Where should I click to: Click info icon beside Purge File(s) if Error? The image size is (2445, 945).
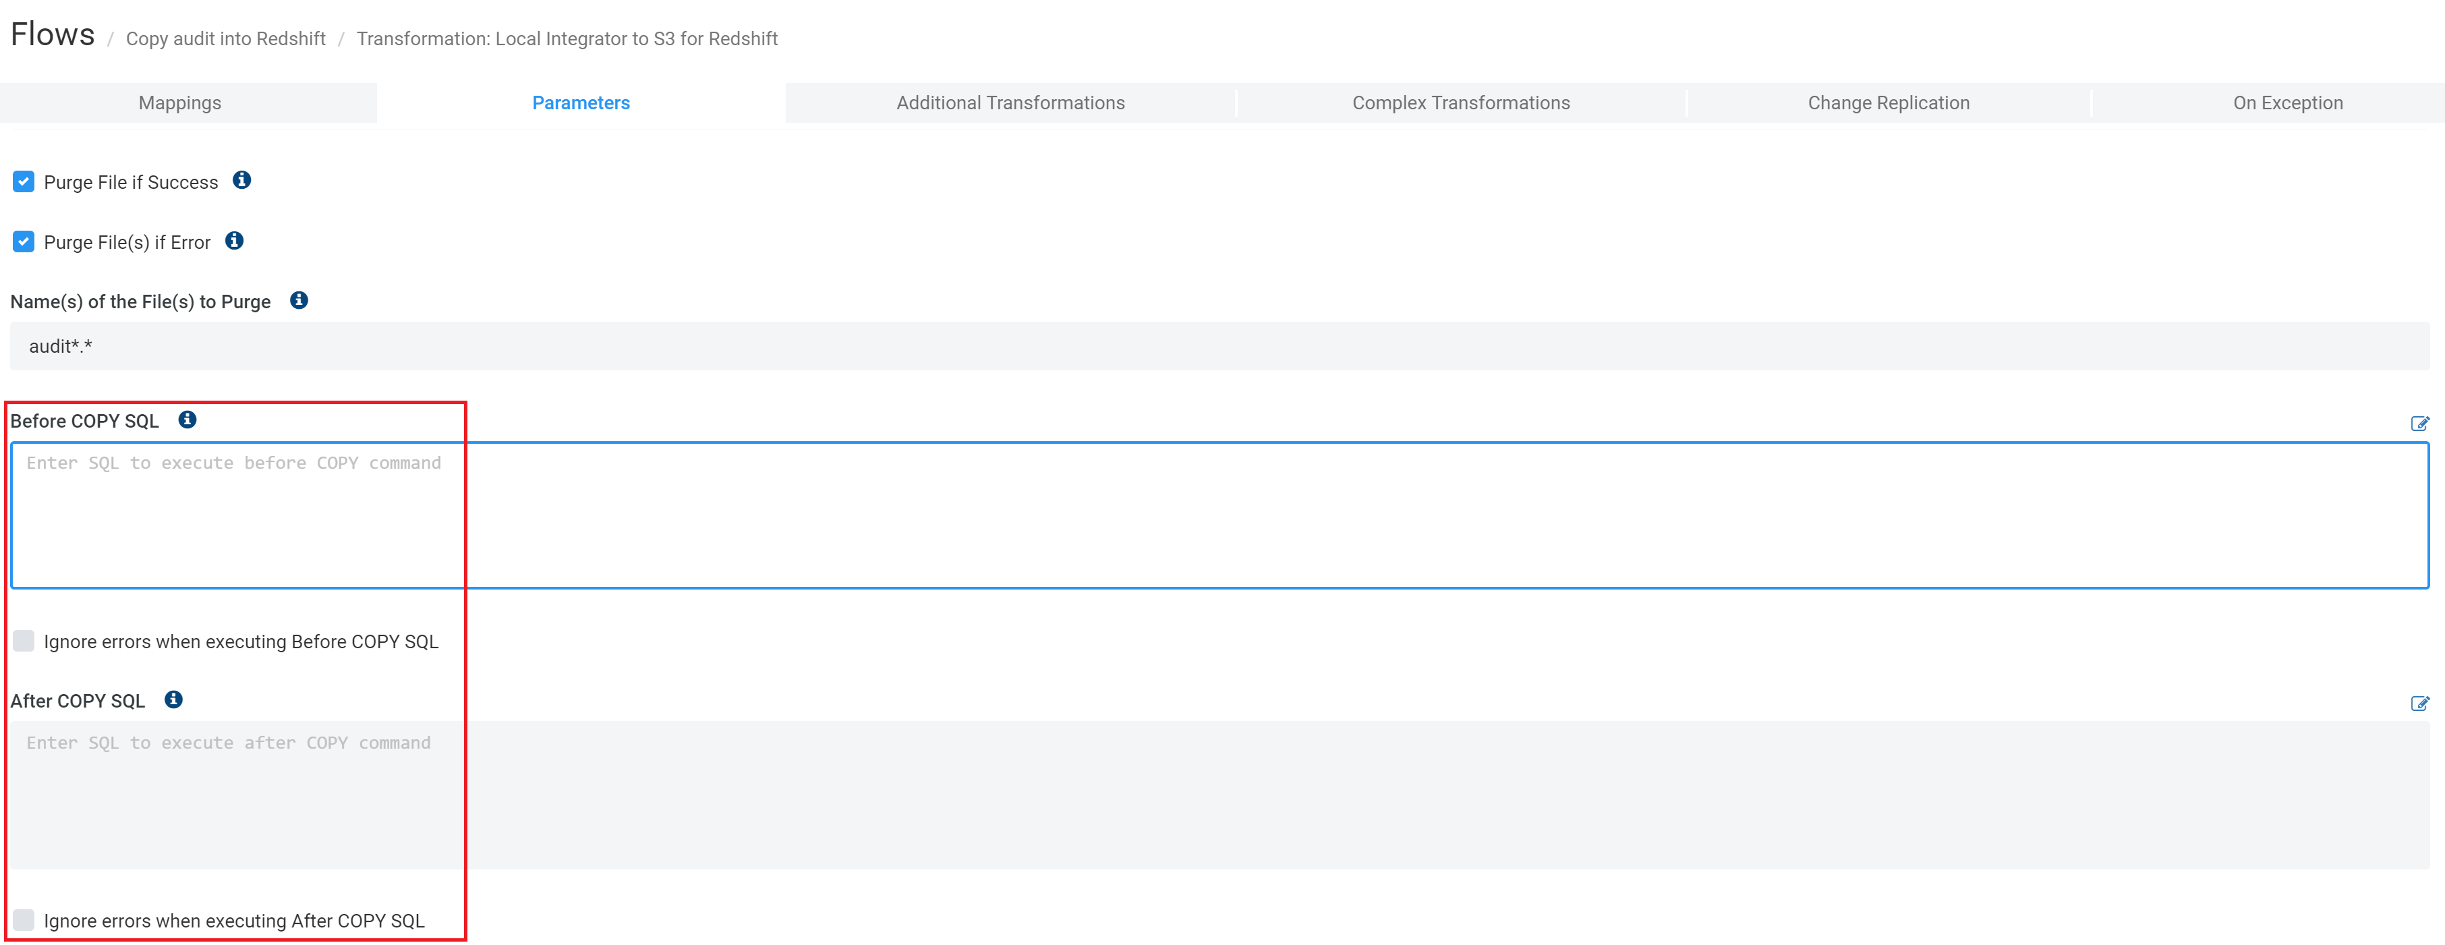(235, 240)
